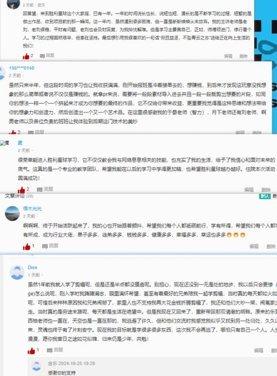Image resolution: width=277 pixels, height=376 pixels.
Task: Select the green 默认 sort button
Action: (x=265, y=196)
